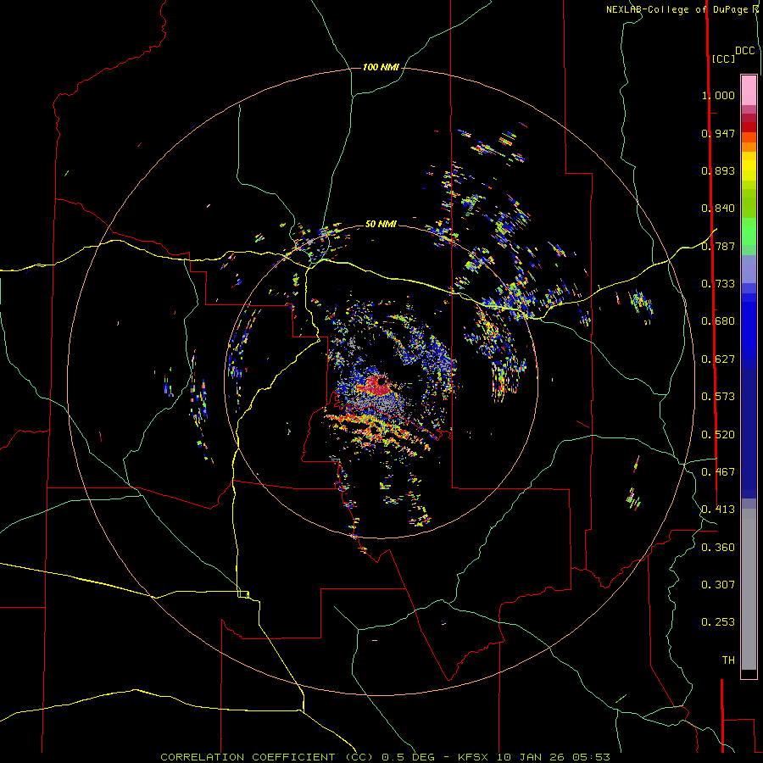Click the 0.467 scale value
The image size is (763, 763).
pyautogui.click(x=718, y=472)
